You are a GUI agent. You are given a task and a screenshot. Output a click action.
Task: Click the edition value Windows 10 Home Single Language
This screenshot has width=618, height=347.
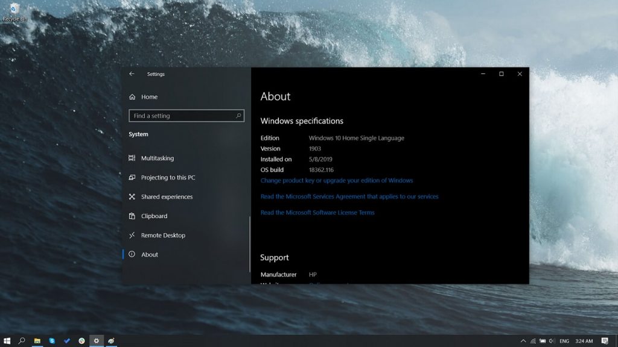356,138
